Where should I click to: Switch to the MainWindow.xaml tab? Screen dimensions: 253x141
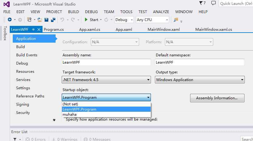(x=164, y=30)
